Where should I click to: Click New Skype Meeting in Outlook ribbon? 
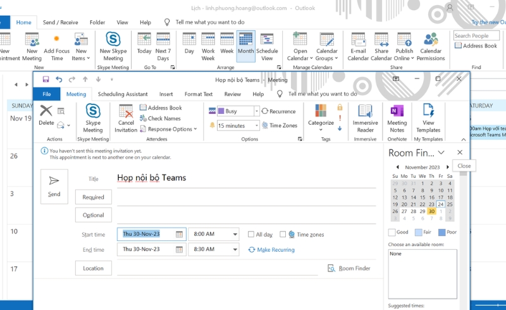[113, 47]
